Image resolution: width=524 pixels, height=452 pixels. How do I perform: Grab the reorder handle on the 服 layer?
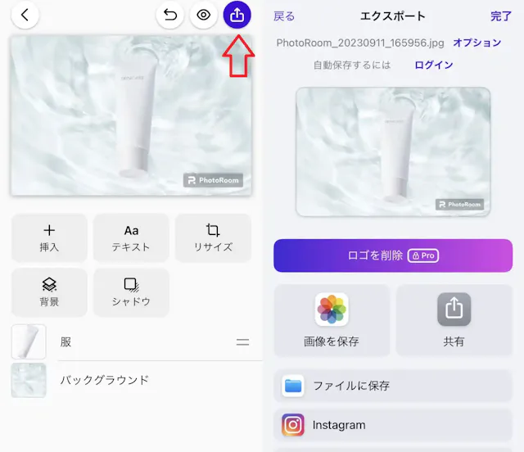click(242, 342)
